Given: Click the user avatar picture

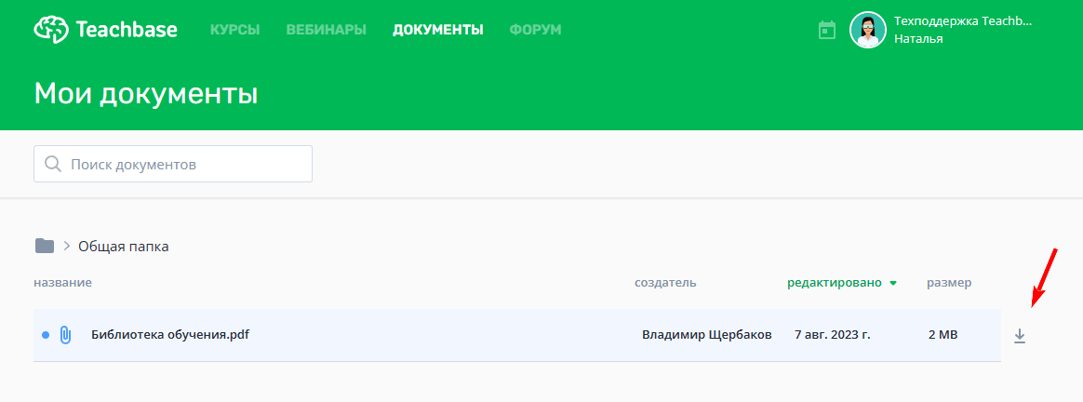Looking at the screenshot, I should [867, 30].
